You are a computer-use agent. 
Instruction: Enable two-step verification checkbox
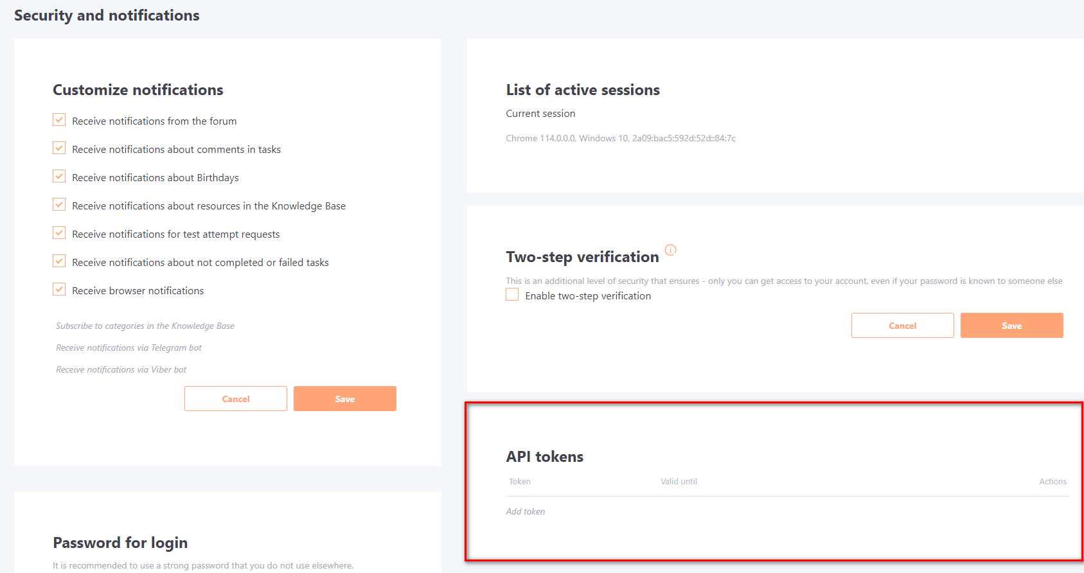[x=512, y=295]
